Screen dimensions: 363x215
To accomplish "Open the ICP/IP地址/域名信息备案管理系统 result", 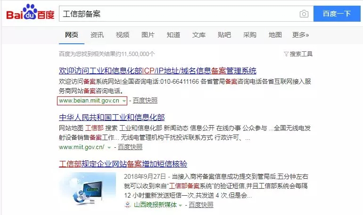I will click(x=157, y=71).
